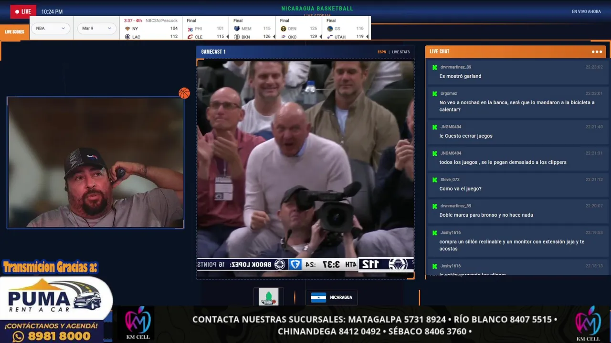The height and width of the screenshot is (343, 611).
Task: Click the green mascot logo thumbnail
Action: pyautogui.click(x=268, y=297)
